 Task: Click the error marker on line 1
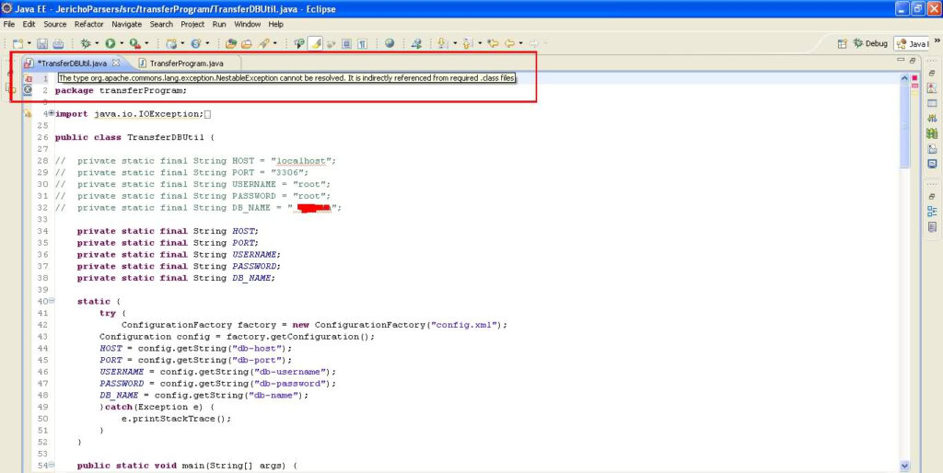tap(28, 78)
